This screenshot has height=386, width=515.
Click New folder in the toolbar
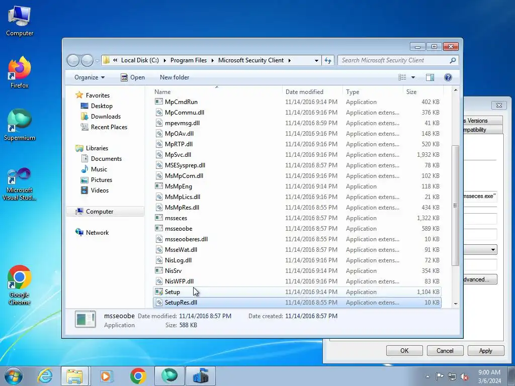[175, 77]
